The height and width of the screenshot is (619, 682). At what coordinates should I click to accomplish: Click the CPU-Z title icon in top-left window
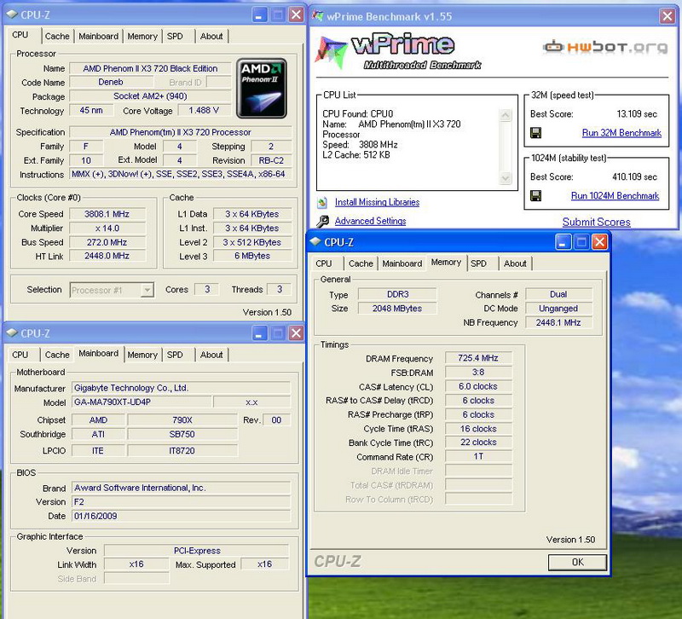click(x=12, y=14)
